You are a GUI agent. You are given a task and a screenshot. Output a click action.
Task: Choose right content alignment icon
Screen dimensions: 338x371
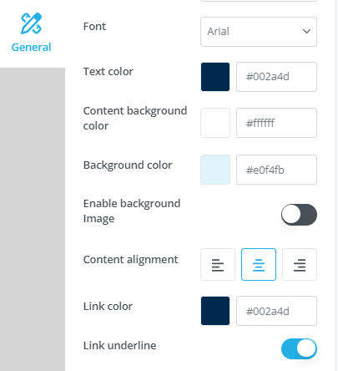point(300,265)
